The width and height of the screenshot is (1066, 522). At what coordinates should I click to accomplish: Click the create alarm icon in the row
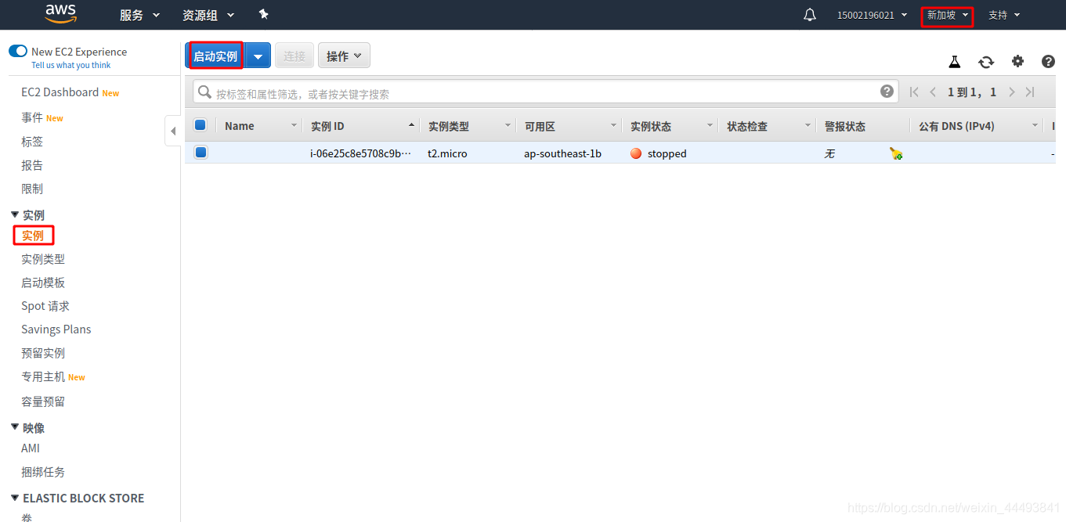pos(896,153)
